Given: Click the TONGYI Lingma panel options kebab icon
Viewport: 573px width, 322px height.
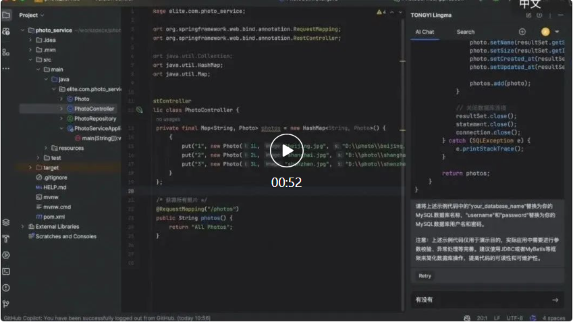Looking at the screenshot, I should pyautogui.click(x=550, y=16).
